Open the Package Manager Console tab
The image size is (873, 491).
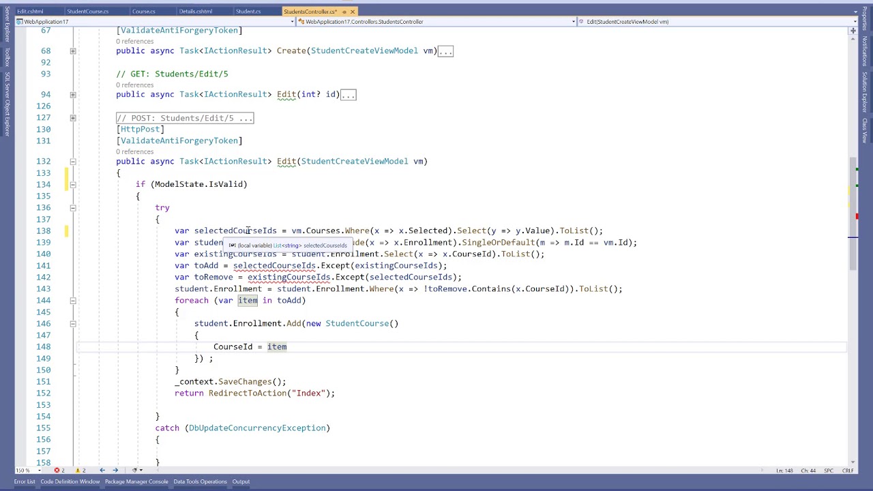pos(136,481)
